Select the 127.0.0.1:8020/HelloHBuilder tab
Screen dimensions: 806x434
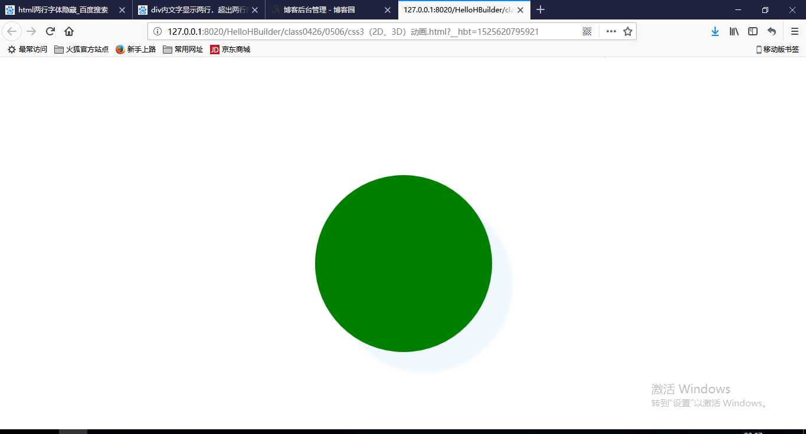464,10
